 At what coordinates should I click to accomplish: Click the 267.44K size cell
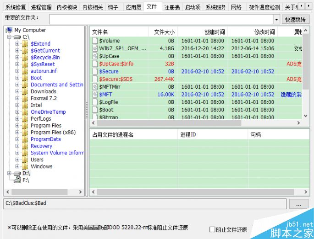point(164,79)
